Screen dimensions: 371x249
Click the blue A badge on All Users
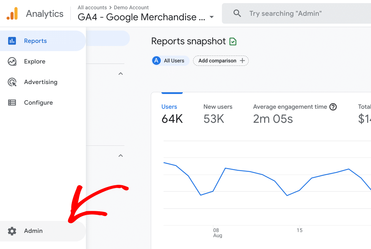pyautogui.click(x=156, y=60)
